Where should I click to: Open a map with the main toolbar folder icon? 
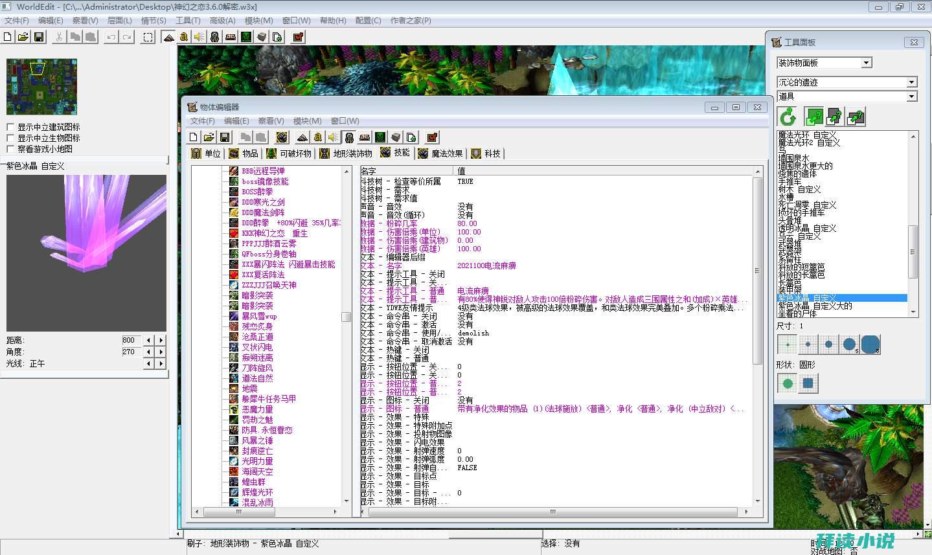[x=23, y=37]
